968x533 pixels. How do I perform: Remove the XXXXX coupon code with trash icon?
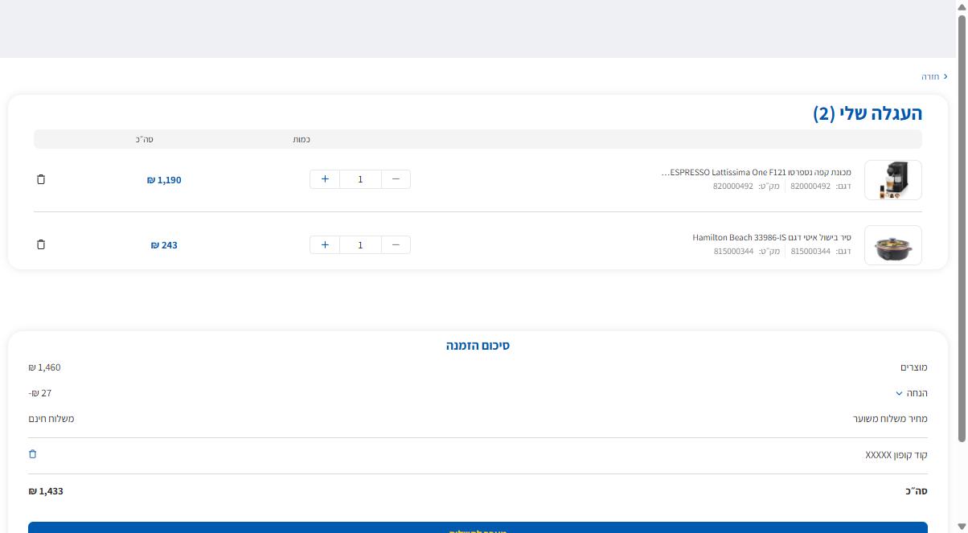[x=33, y=454]
